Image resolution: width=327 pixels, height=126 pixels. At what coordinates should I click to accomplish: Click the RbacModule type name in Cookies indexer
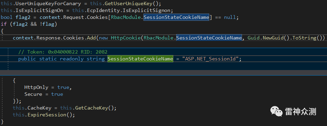click(x=126, y=17)
